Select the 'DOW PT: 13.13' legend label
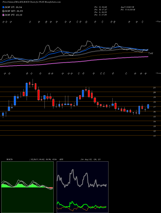Viewport: 161px width, 213px height. tap(13, 15)
